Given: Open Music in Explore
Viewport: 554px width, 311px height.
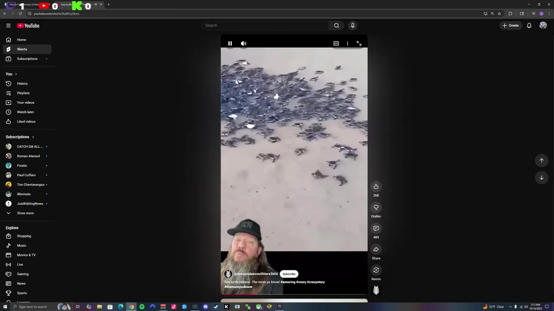Looking at the screenshot, I should click(x=27, y=245).
